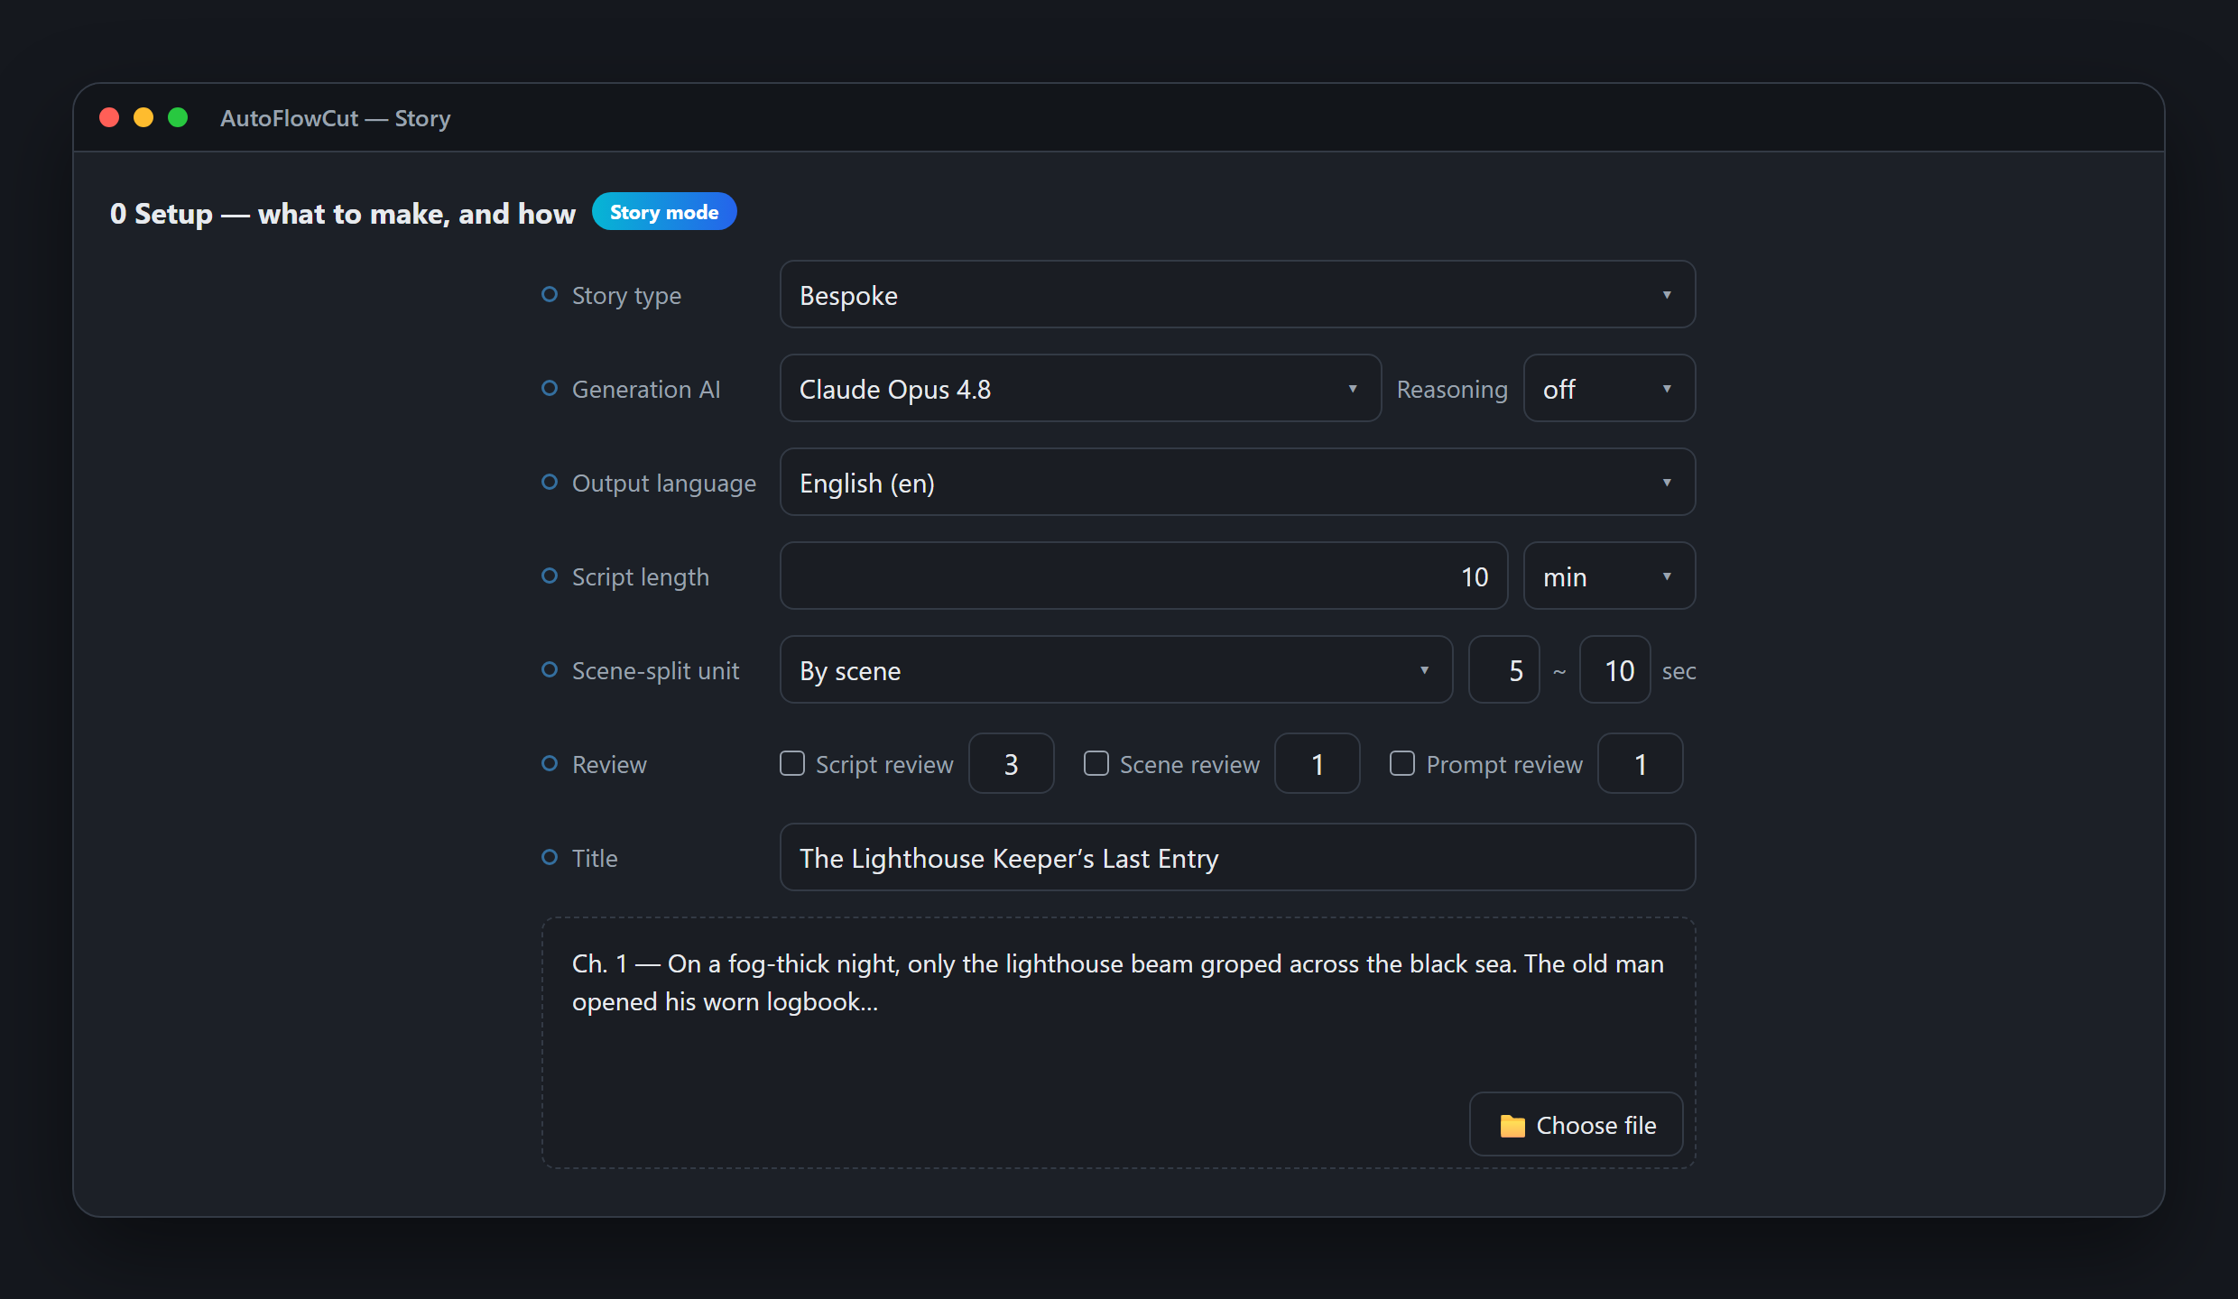Click the Script length bullet icon

[x=549, y=576]
